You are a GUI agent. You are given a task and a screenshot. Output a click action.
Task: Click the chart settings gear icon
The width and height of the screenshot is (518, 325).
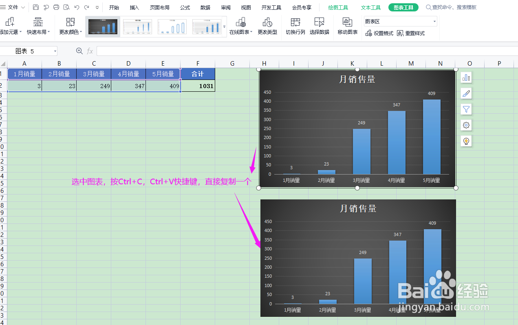pyautogui.click(x=466, y=125)
